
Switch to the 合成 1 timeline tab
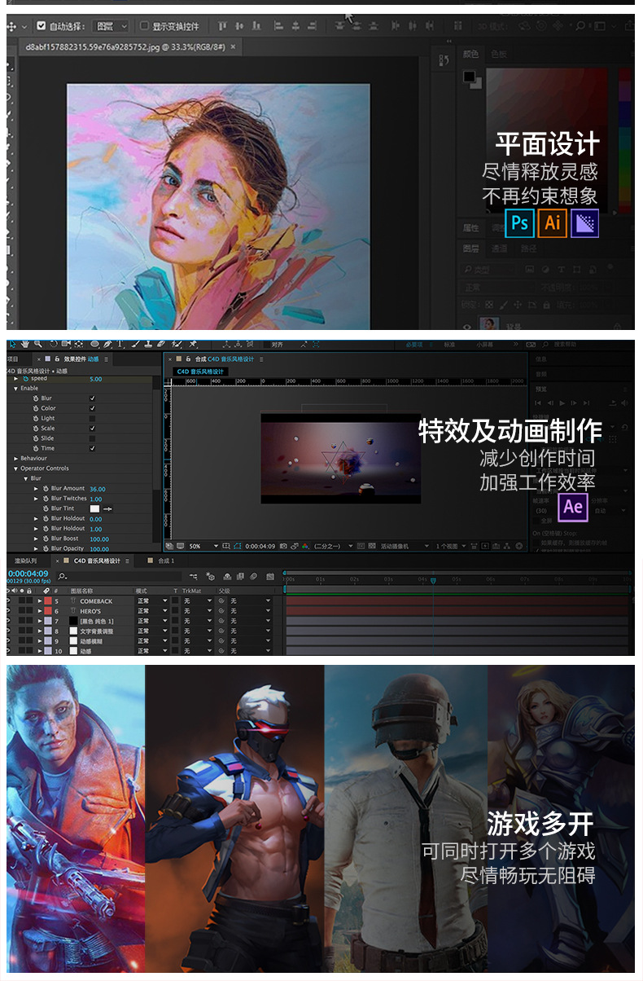point(166,561)
